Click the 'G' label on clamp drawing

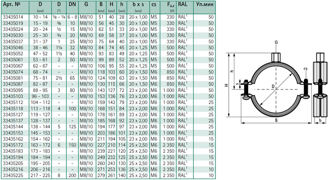276,42
